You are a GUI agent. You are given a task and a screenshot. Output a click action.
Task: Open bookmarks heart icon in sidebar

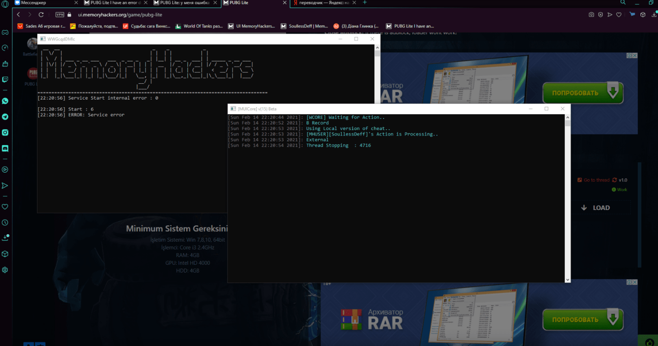[5, 207]
